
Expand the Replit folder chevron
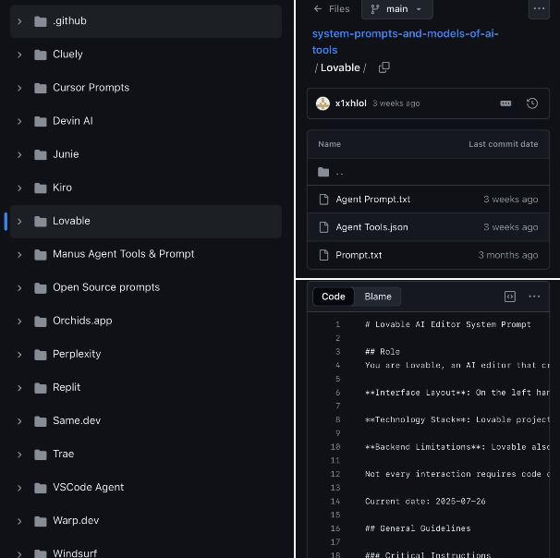pyautogui.click(x=19, y=388)
